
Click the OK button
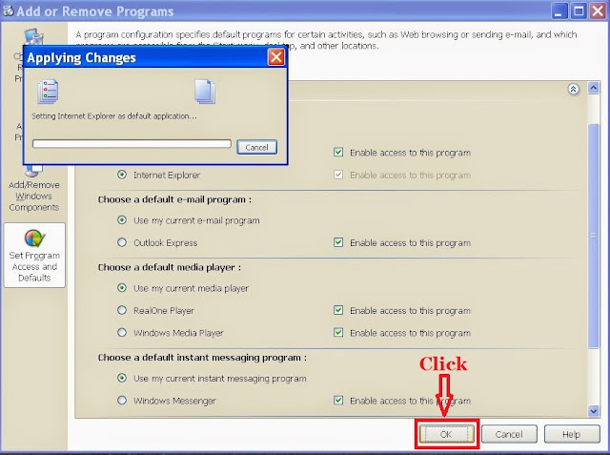446,434
